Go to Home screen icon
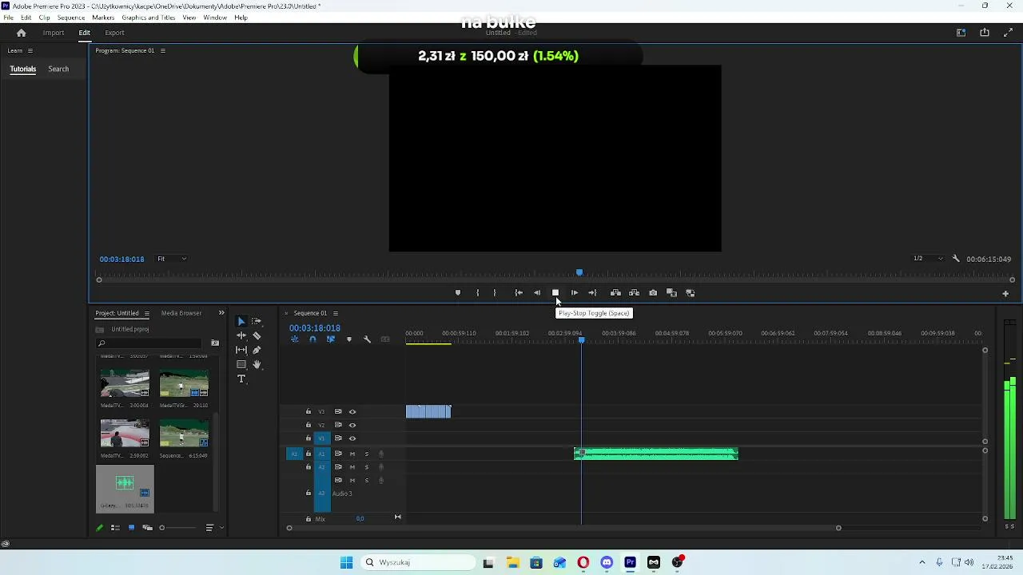This screenshot has width=1023, height=575. [x=22, y=33]
